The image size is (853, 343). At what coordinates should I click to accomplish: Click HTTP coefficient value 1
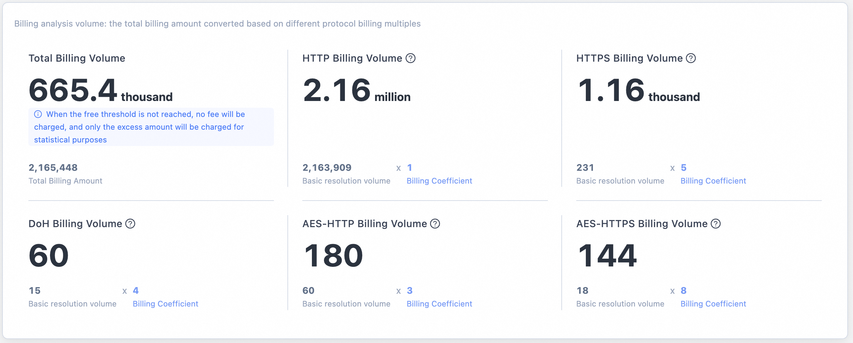click(x=409, y=168)
